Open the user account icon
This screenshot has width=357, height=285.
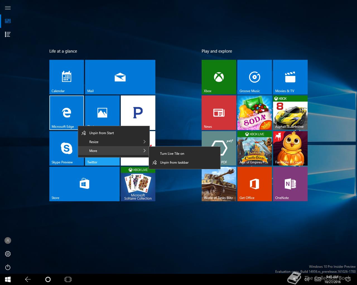(x=8, y=240)
